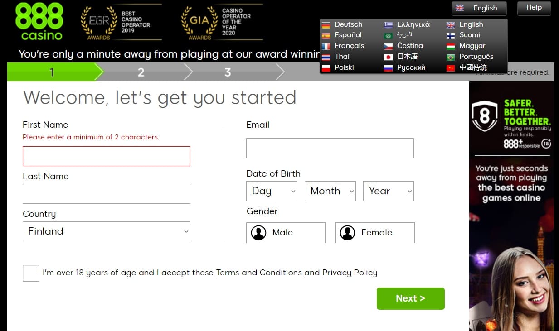Image resolution: width=559 pixels, height=331 pixels.
Task: Pick the Brazilian flag icon for Português
Action: (x=450, y=57)
